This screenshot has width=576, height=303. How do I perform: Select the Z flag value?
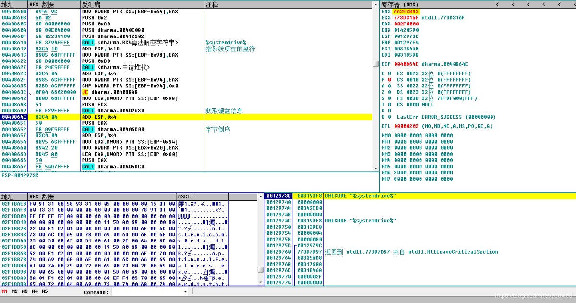tap(389, 92)
